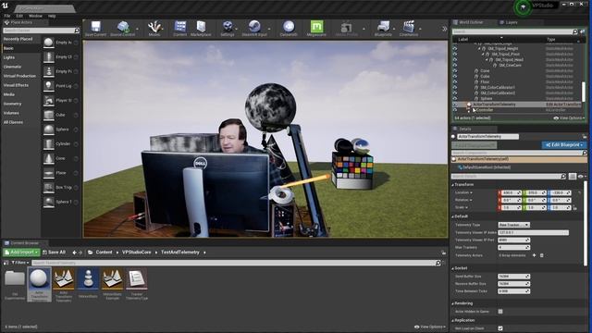Viewport: 592px width, 333px height.
Task: Open the Telemetry Type dropdown
Action: click(x=514, y=225)
